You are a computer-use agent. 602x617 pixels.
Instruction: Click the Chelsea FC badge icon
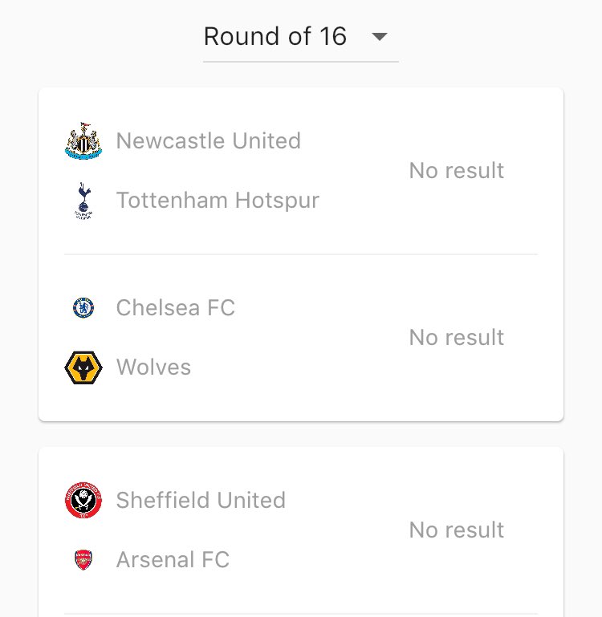coord(83,308)
